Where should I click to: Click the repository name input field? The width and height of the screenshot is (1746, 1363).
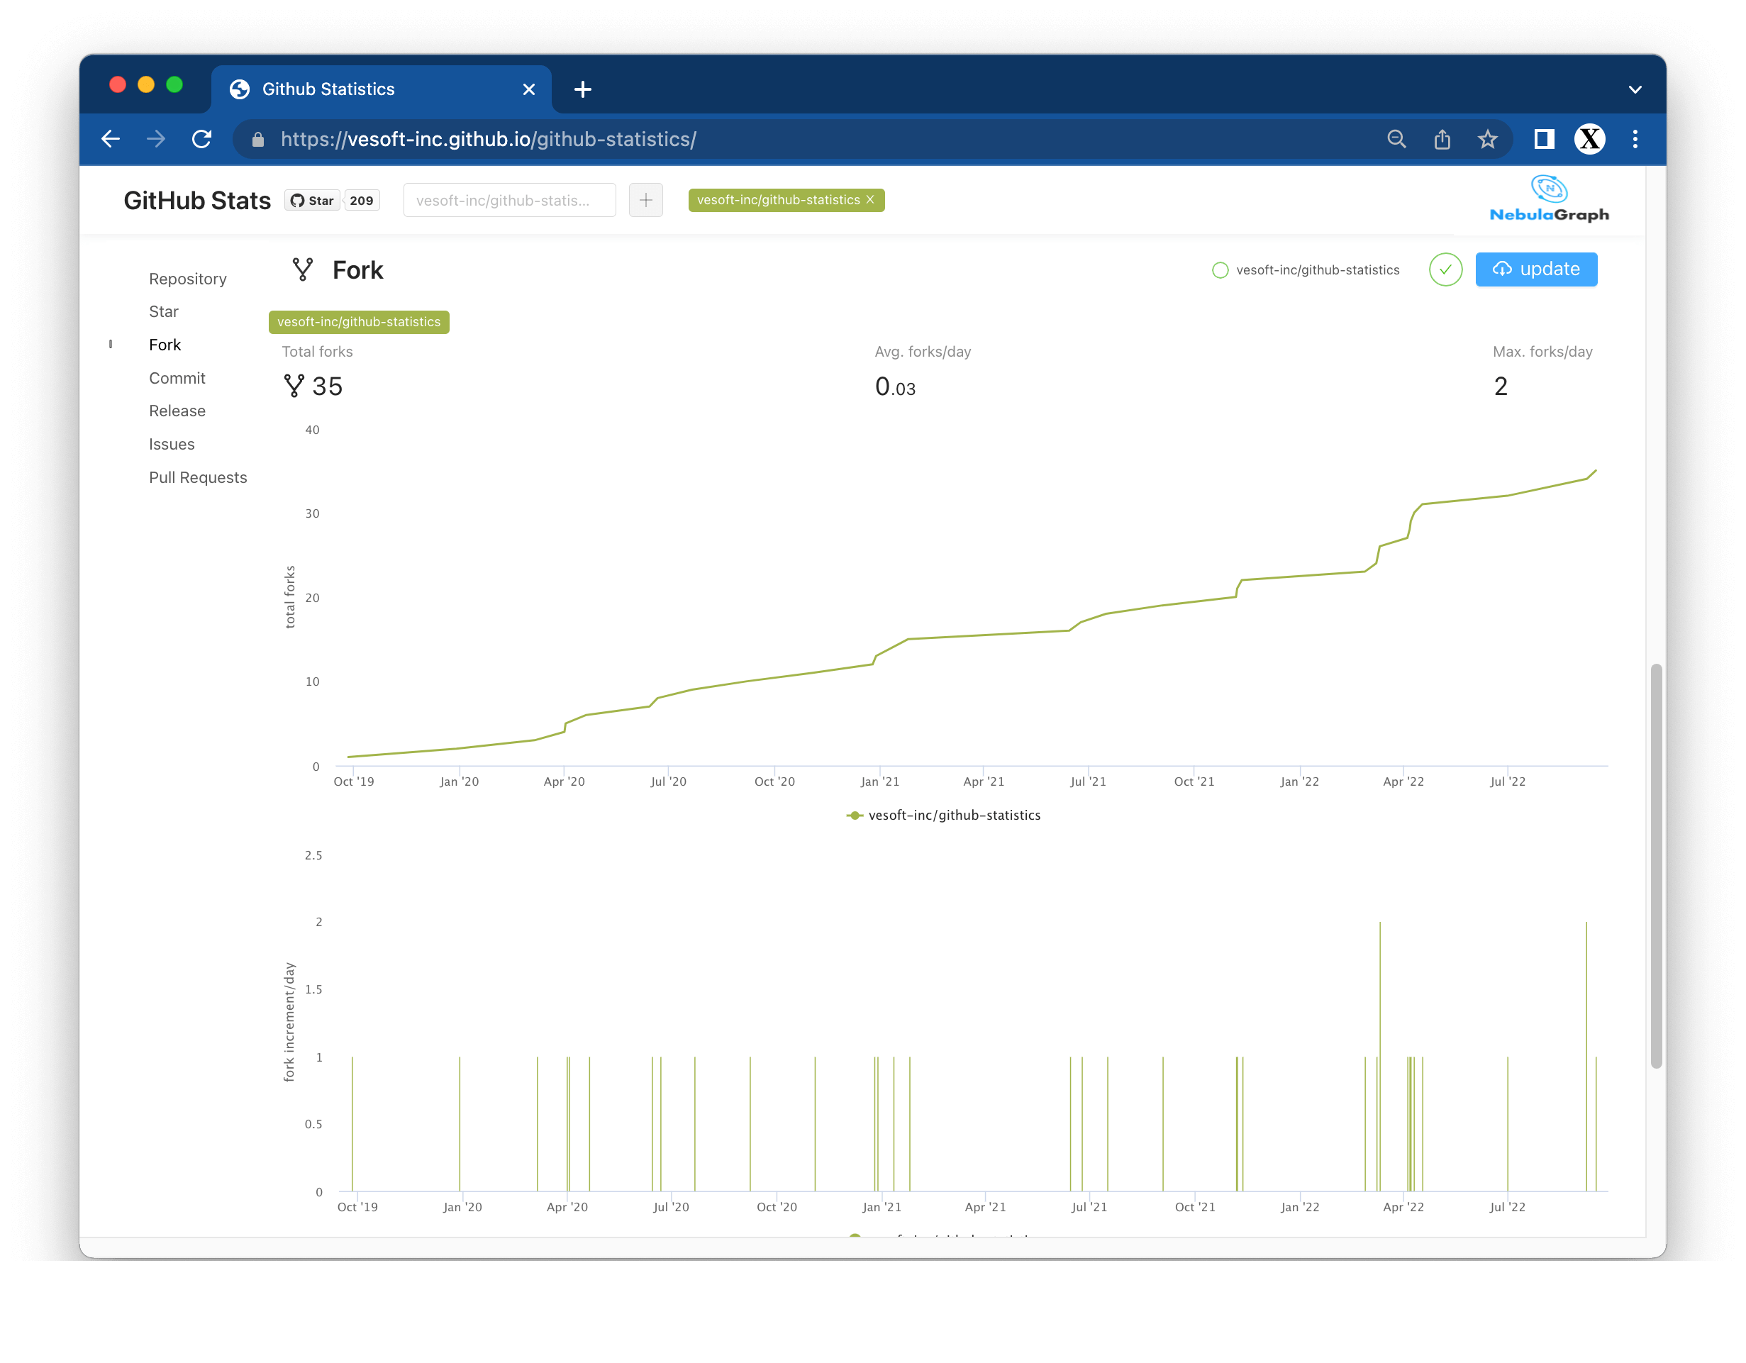coord(509,201)
